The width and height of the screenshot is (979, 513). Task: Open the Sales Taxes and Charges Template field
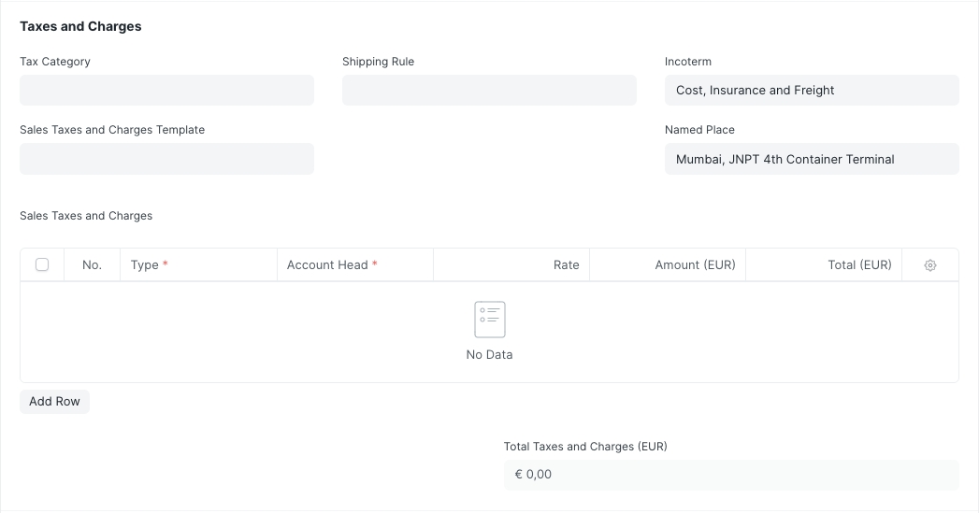(x=166, y=159)
